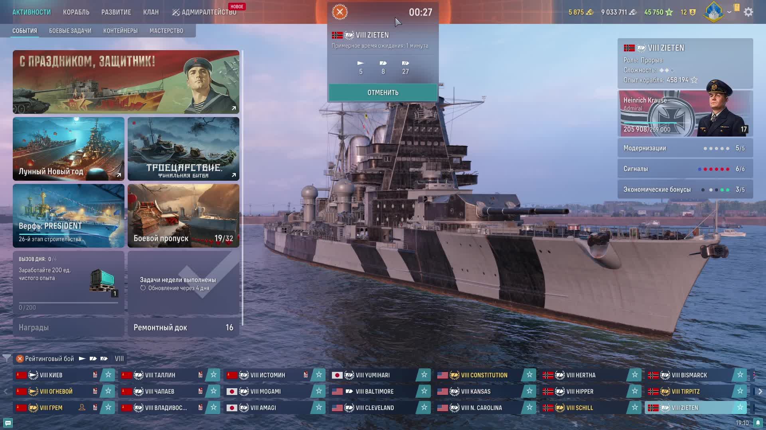Screen dimensions: 766x430
Task: Click the doubloons currency icon
Action: pyautogui.click(x=590, y=12)
